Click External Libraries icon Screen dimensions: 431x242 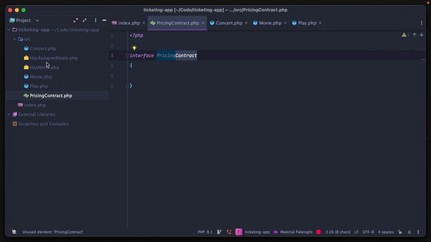[15, 114]
